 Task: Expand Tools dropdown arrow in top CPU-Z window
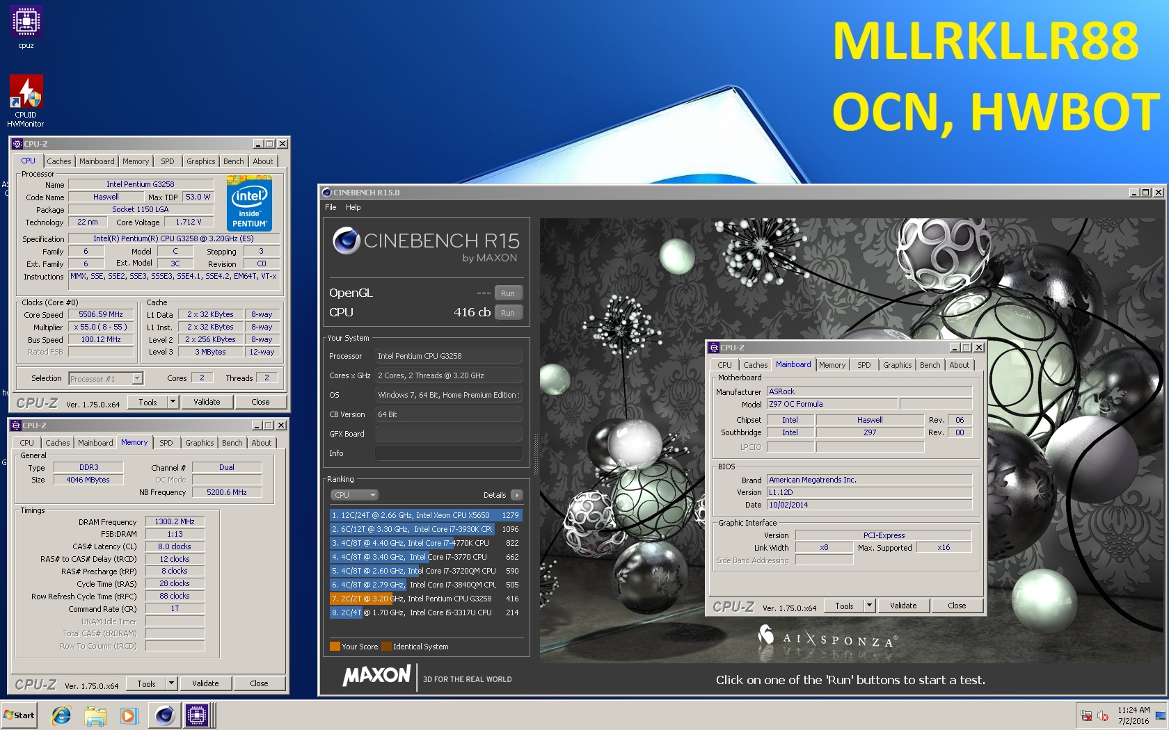[x=173, y=402]
